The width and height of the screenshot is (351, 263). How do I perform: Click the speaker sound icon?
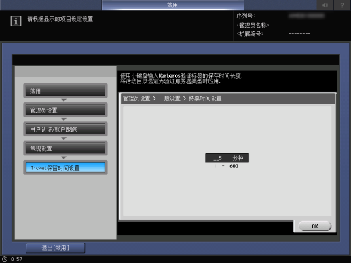click(x=325, y=5)
